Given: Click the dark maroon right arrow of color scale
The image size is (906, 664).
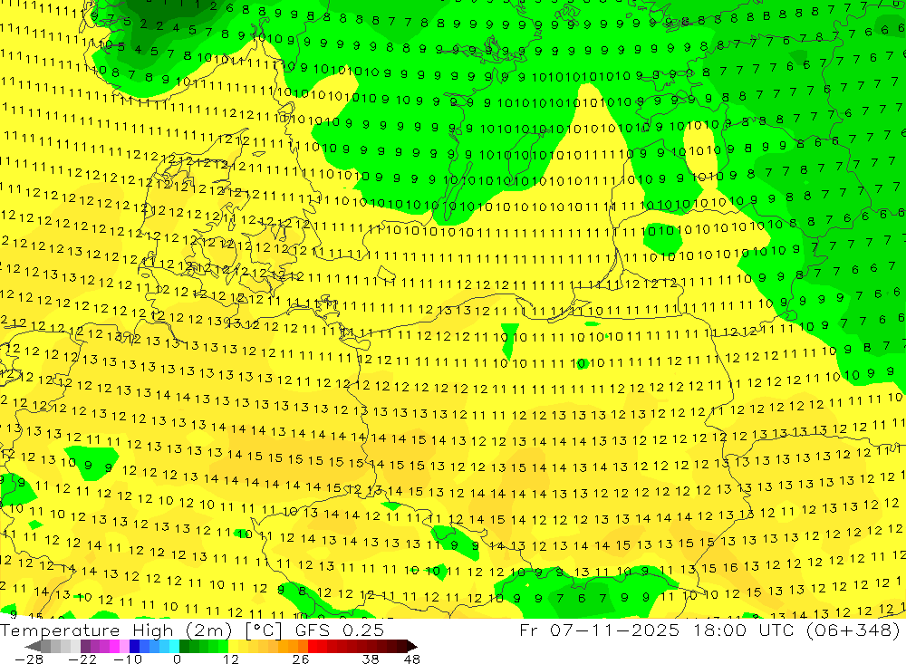Looking at the screenshot, I should pos(412,646).
